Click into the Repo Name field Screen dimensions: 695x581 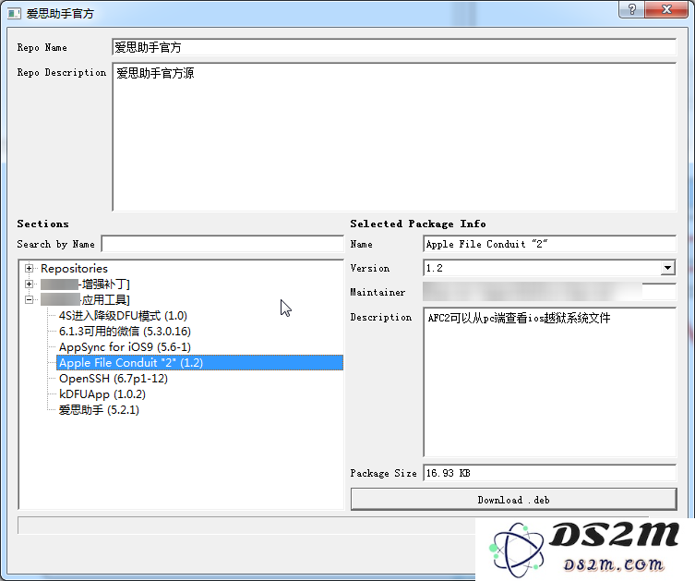click(x=394, y=47)
